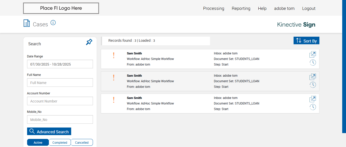Viewport: 346px width, 147px height.
Task: Click the info icon beside Cases
Action: 53,23
